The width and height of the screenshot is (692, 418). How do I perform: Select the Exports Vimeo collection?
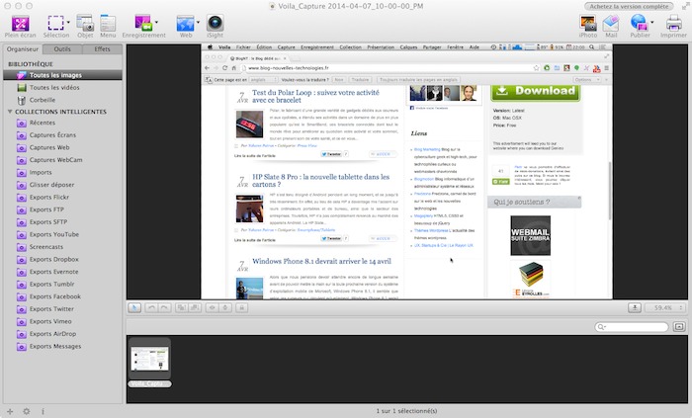[62, 321]
